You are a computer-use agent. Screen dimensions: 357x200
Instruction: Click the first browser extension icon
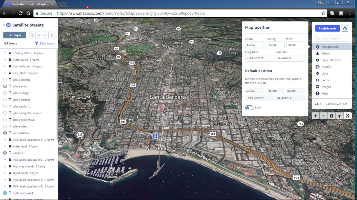[332, 13]
